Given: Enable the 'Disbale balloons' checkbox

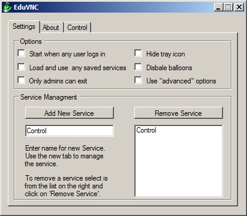Looking at the screenshot, I should pyautogui.click(x=138, y=67).
